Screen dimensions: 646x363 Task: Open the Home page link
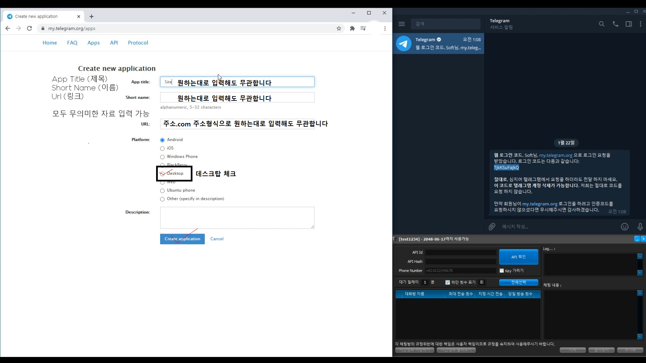(x=50, y=43)
